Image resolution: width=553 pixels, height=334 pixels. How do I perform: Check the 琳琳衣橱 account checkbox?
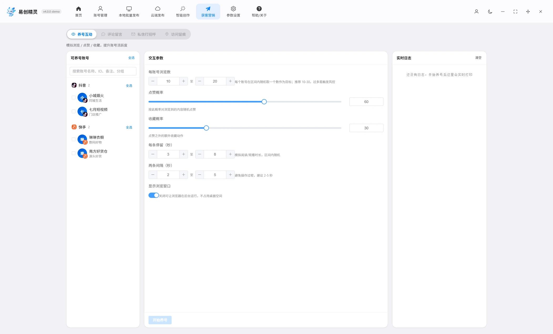(x=74, y=139)
